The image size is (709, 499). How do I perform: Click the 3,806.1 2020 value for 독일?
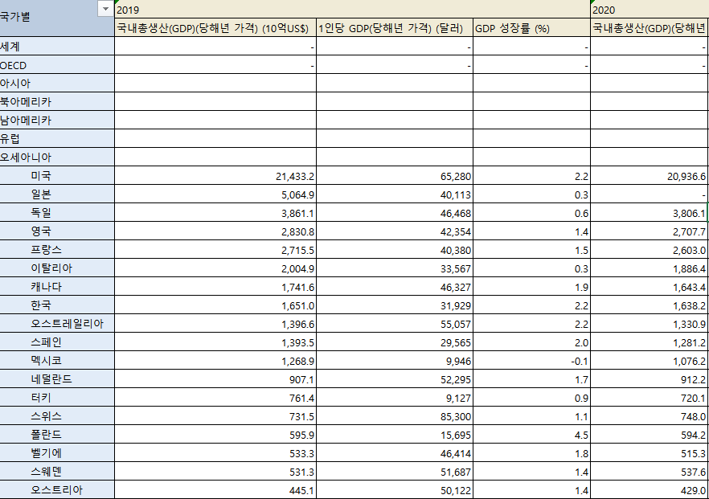(x=650, y=214)
